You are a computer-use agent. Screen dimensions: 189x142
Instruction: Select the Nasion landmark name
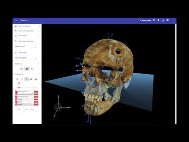pyautogui.click(x=20, y=99)
